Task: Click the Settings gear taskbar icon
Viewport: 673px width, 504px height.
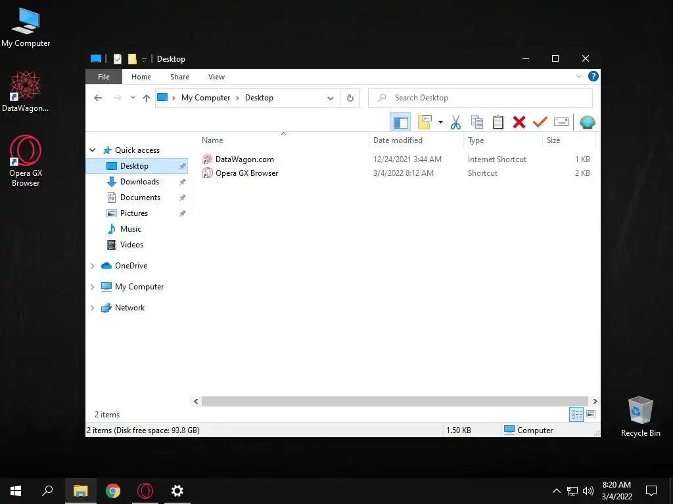Action: click(177, 491)
